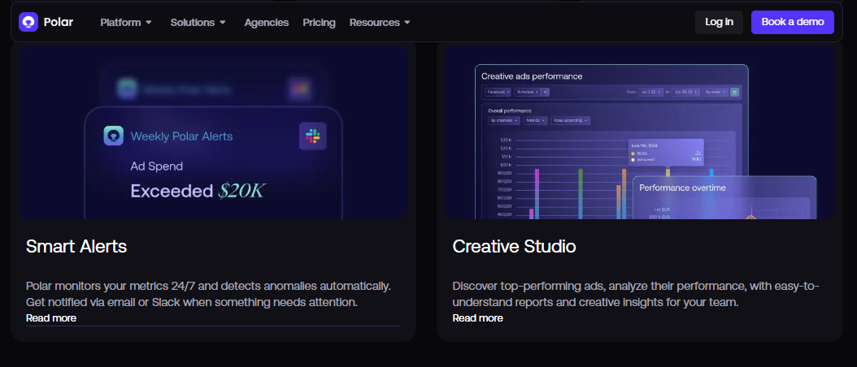
Task: Expand the Resources dropdown arrow
Action: coord(407,23)
